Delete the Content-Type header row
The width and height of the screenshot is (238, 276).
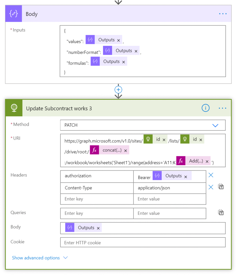point(211,187)
